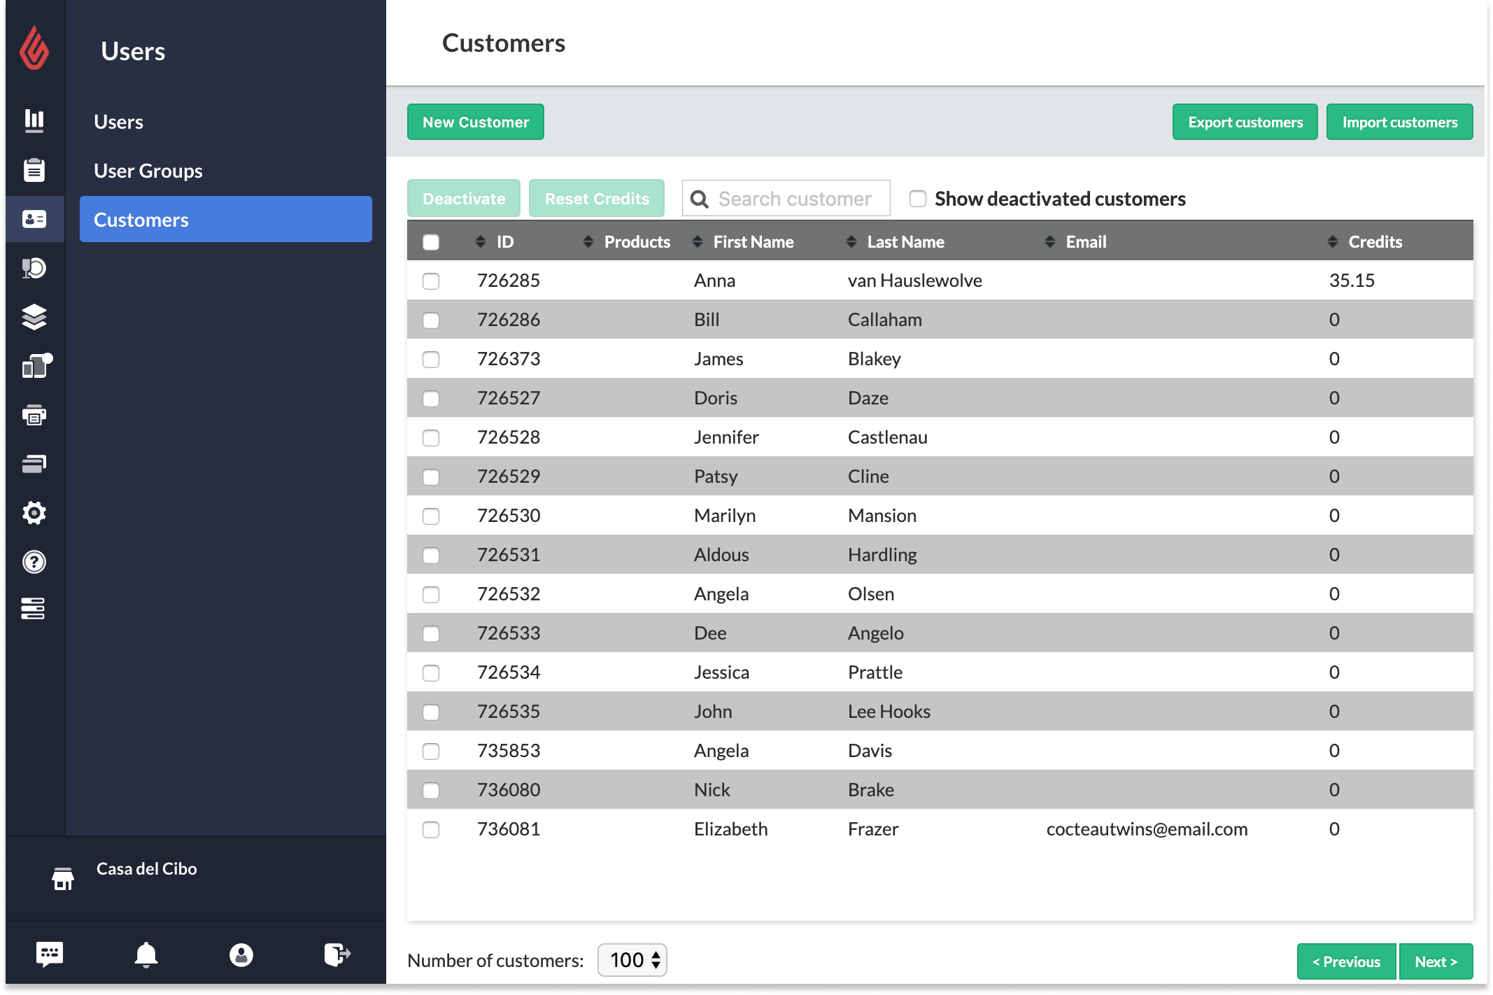
Task: Open the food and drink plate icon
Action: click(x=34, y=268)
